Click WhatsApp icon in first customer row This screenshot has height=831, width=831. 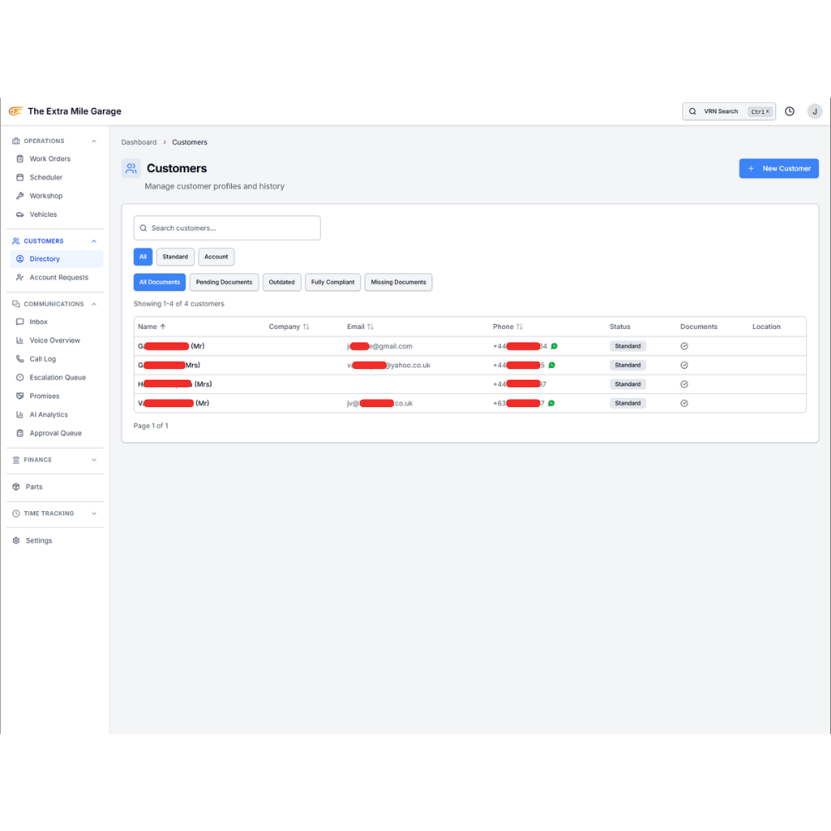coord(554,347)
